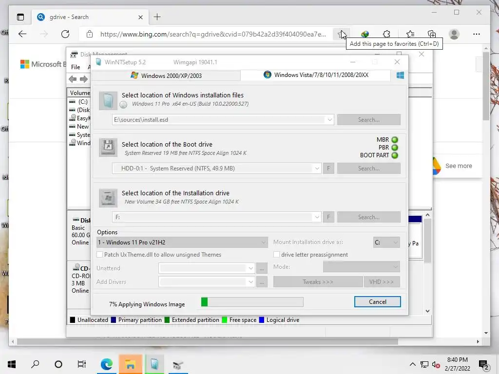
Task: Select the (C:) volume row in Disk Management
Action: (80, 102)
